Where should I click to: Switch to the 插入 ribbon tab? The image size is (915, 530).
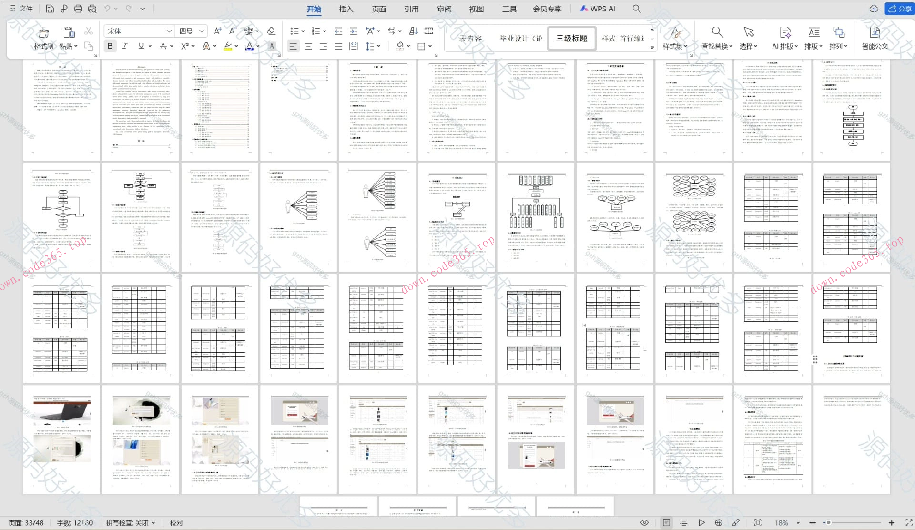[x=346, y=9]
